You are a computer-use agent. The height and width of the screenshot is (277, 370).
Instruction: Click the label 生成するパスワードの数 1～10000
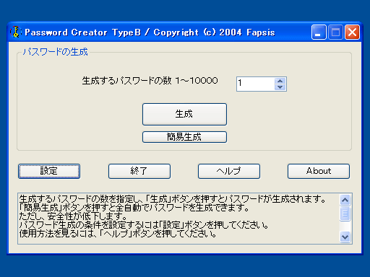(x=150, y=81)
